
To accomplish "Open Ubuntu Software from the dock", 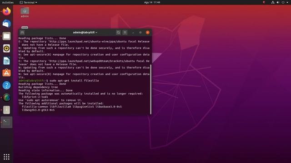I will pyautogui.click(x=6, y=73).
